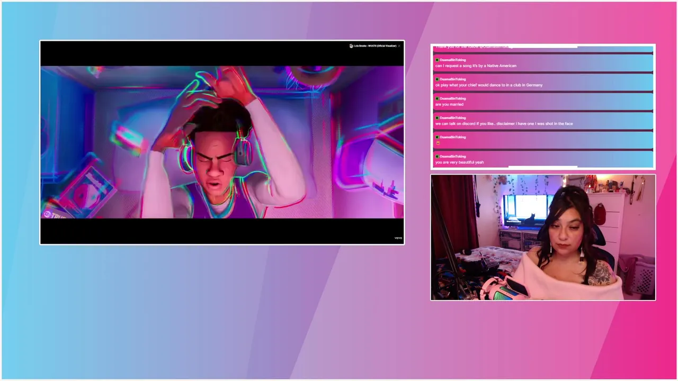This screenshot has width=678, height=381.
Task: Click the channel avatar beside the video title
Action: pyautogui.click(x=351, y=46)
